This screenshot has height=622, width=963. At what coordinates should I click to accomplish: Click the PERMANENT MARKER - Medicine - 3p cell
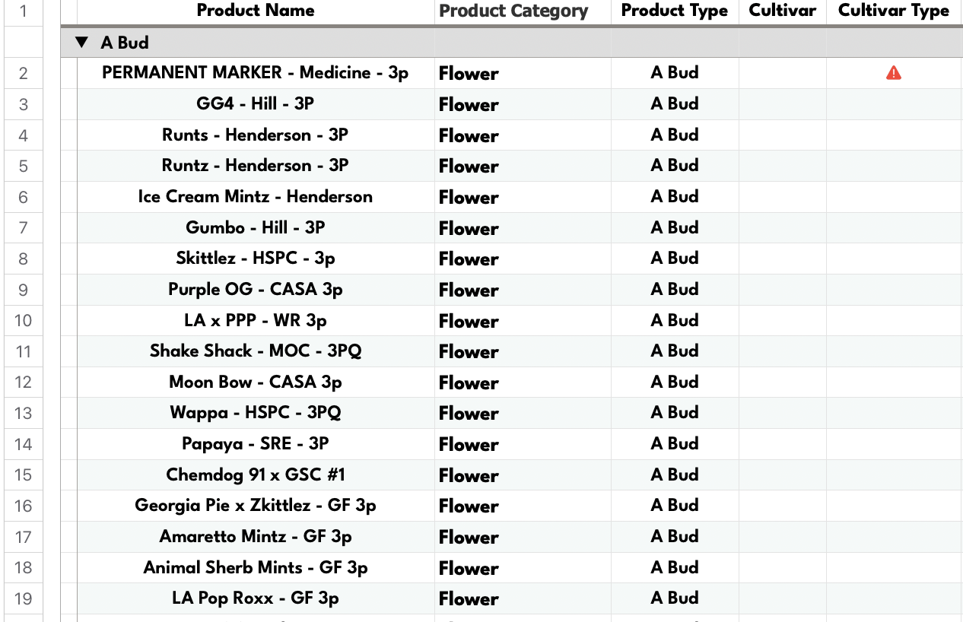tap(256, 73)
